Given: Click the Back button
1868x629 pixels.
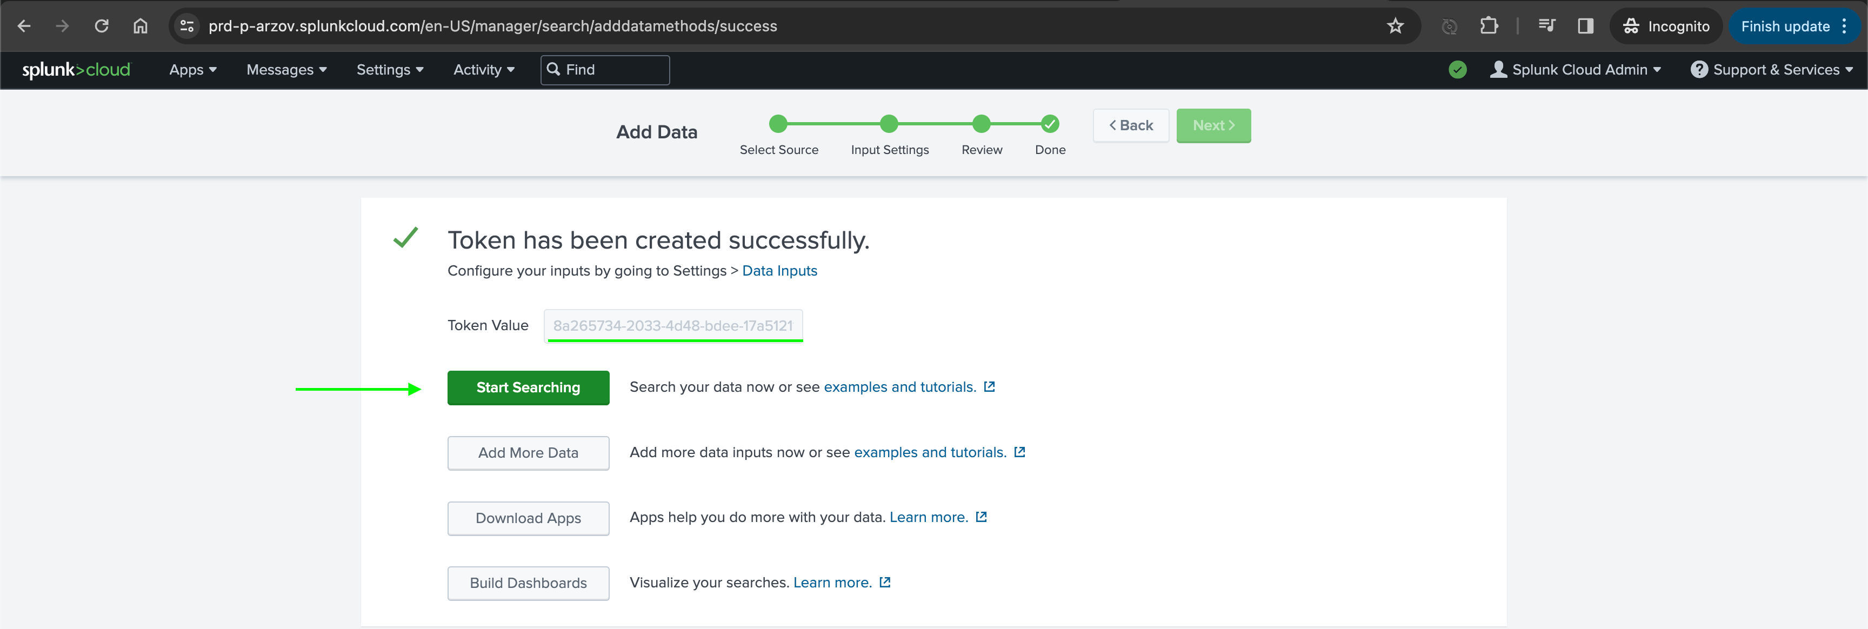Looking at the screenshot, I should 1131,125.
